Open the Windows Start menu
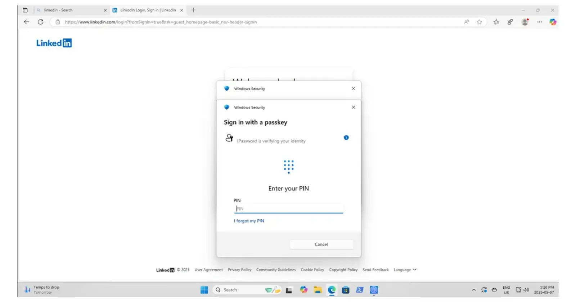 [x=204, y=290]
